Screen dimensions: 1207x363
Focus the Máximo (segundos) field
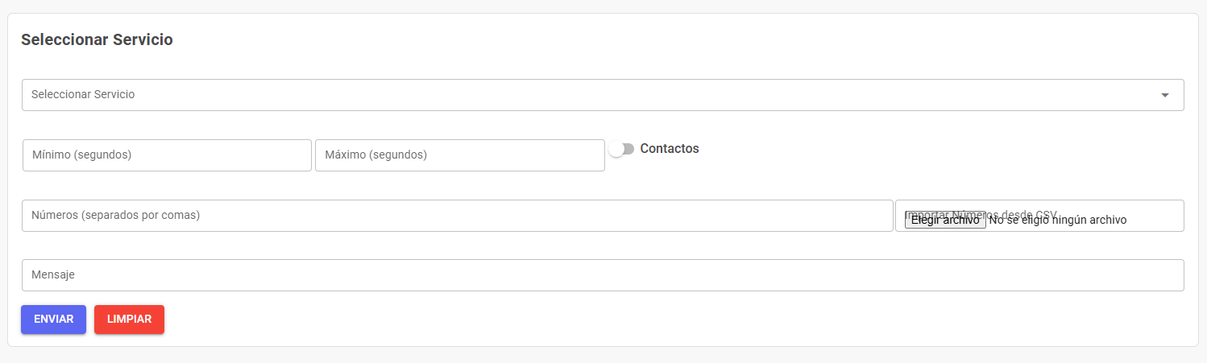tap(460, 155)
